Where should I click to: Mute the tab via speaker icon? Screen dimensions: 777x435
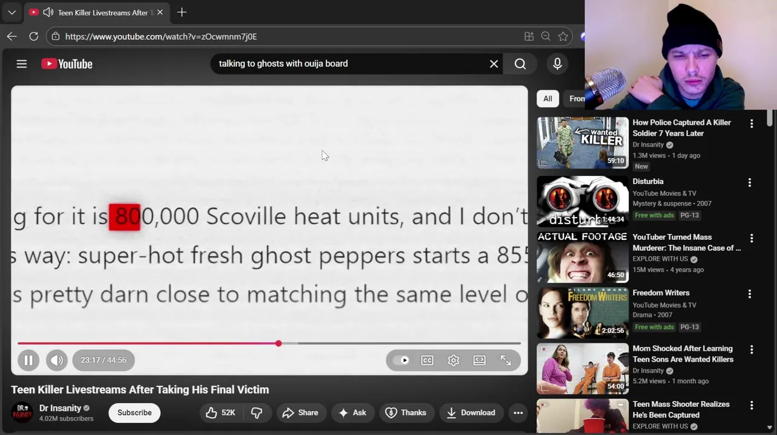coord(48,12)
